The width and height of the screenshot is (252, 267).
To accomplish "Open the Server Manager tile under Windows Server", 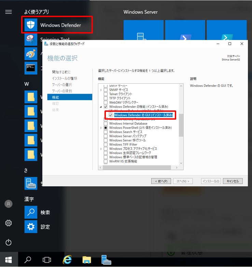I will point(143,30).
